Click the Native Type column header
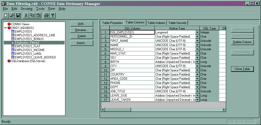The image size is (261, 125). pyautogui.click(x=177, y=28)
